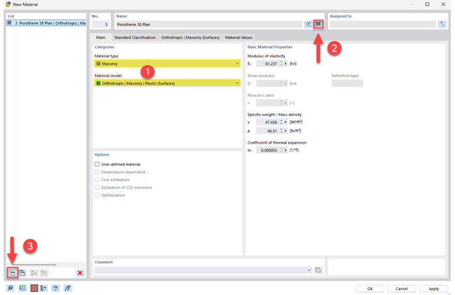Select Porotherm 38 Plan list entry
Screen dimensions: 455x295
click(x=47, y=23)
